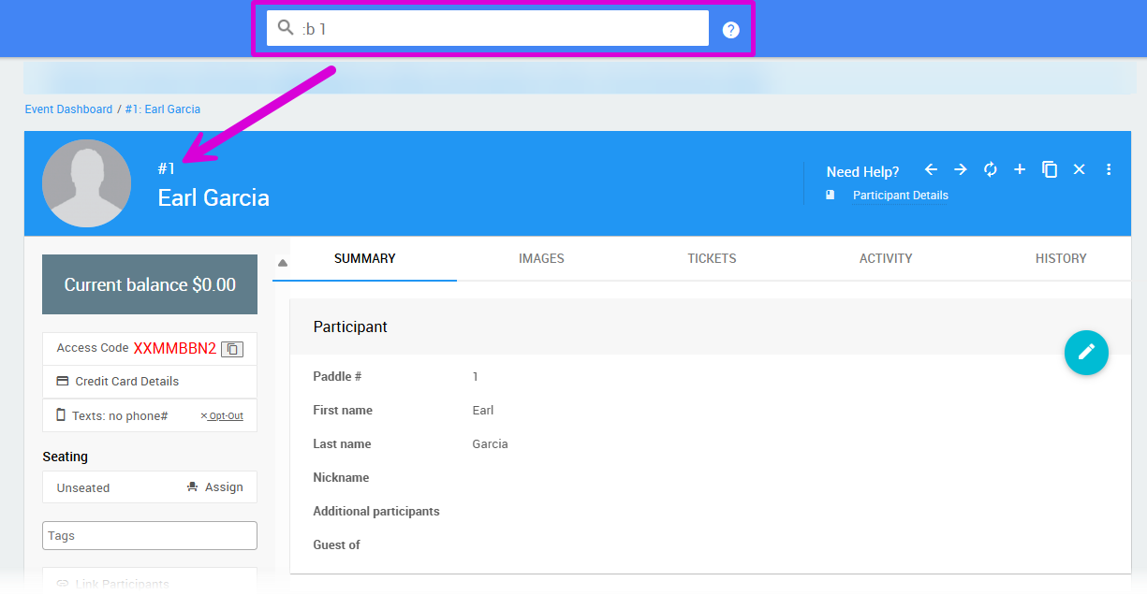Toggle text Opt-Out for participant
This screenshot has height=595, width=1147.
click(x=225, y=416)
